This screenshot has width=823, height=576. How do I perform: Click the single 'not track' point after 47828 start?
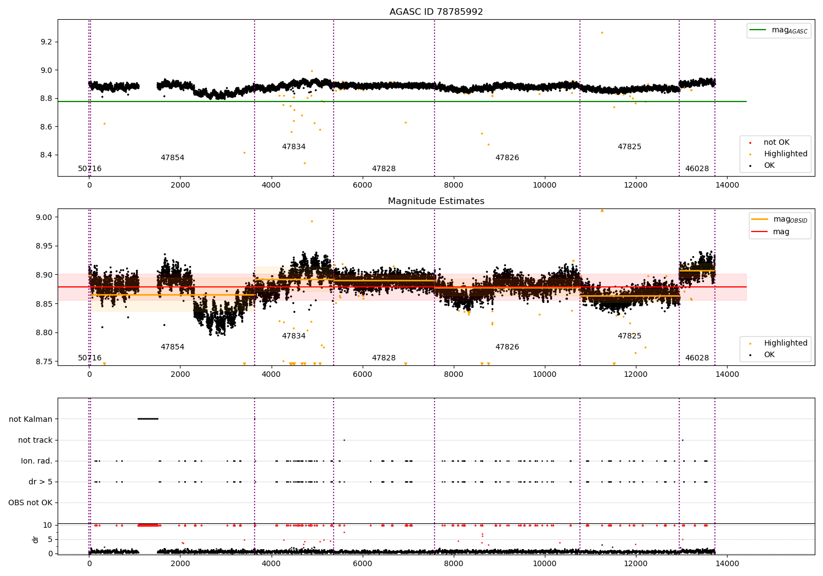tap(344, 440)
